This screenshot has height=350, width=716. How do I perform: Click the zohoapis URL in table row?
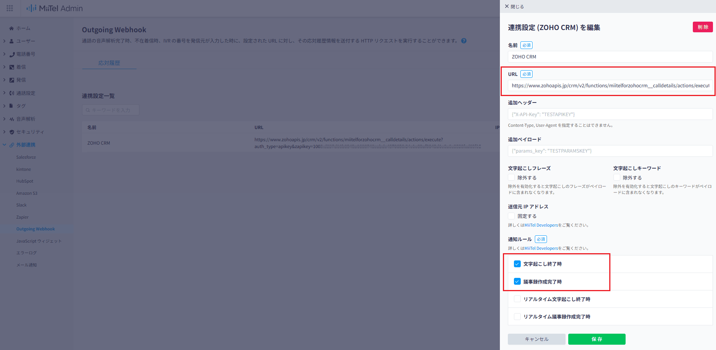pyautogui.click(x=367, y=143)
